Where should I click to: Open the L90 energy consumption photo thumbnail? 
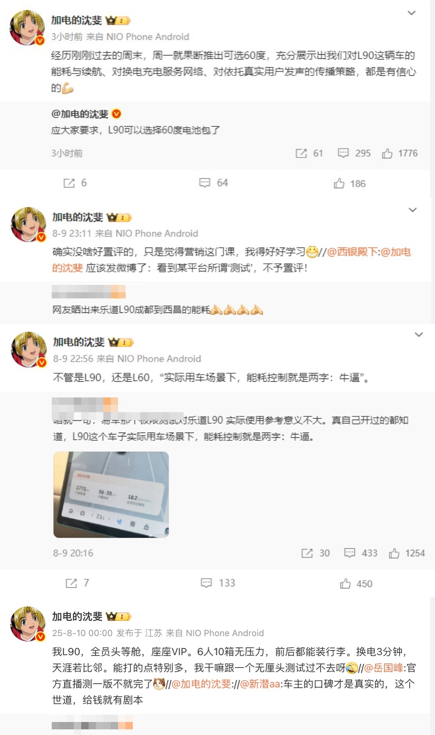coord(111,494)
